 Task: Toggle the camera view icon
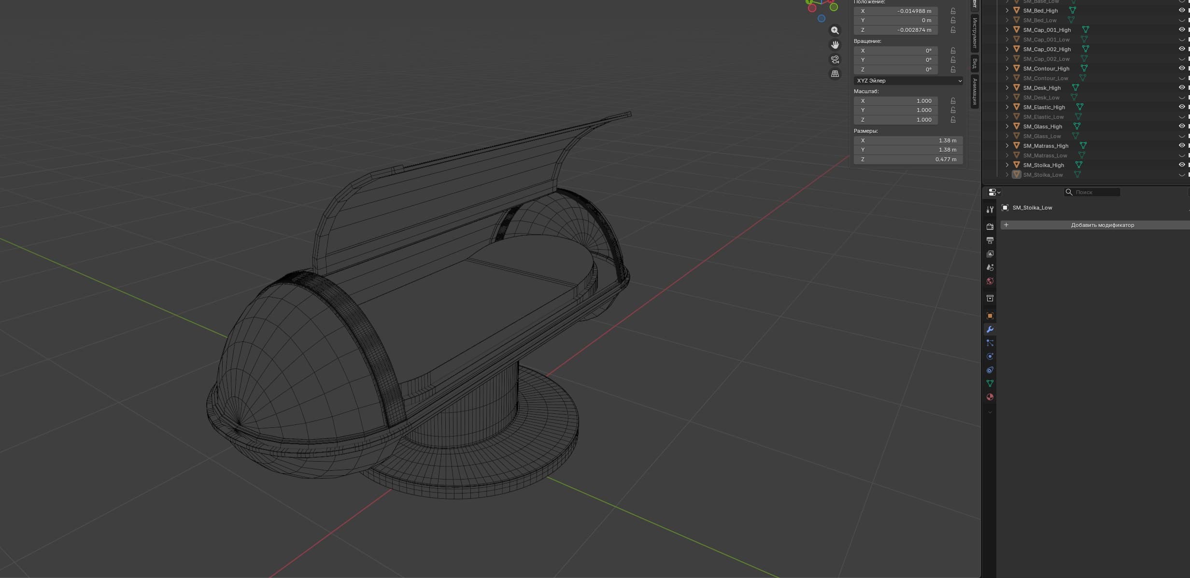point(835,59)
